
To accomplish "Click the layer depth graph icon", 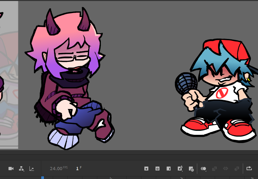I will (x=31, y=169).
